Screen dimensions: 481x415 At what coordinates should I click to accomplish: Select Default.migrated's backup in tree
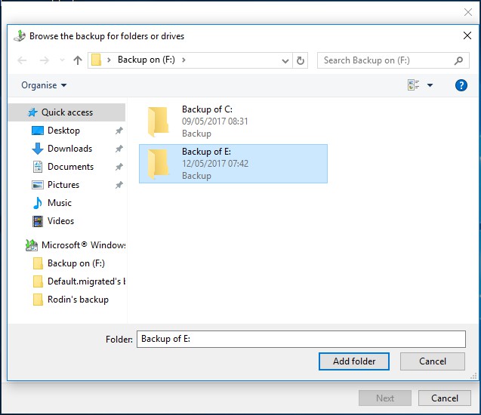[x=79, y=281]
